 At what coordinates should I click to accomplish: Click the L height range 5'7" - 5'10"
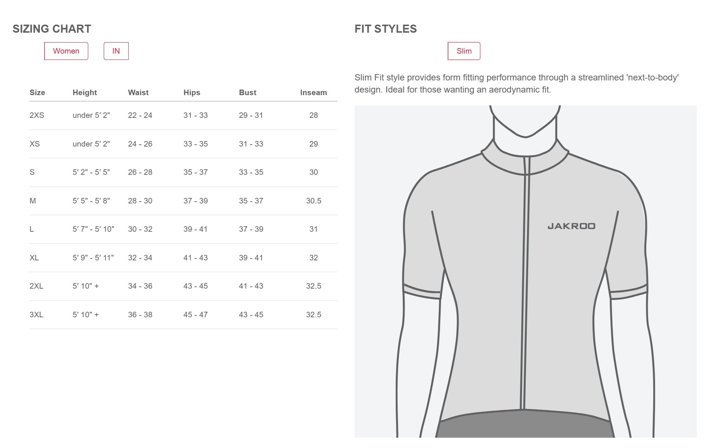pyautogui.click(x=93, y=229)
